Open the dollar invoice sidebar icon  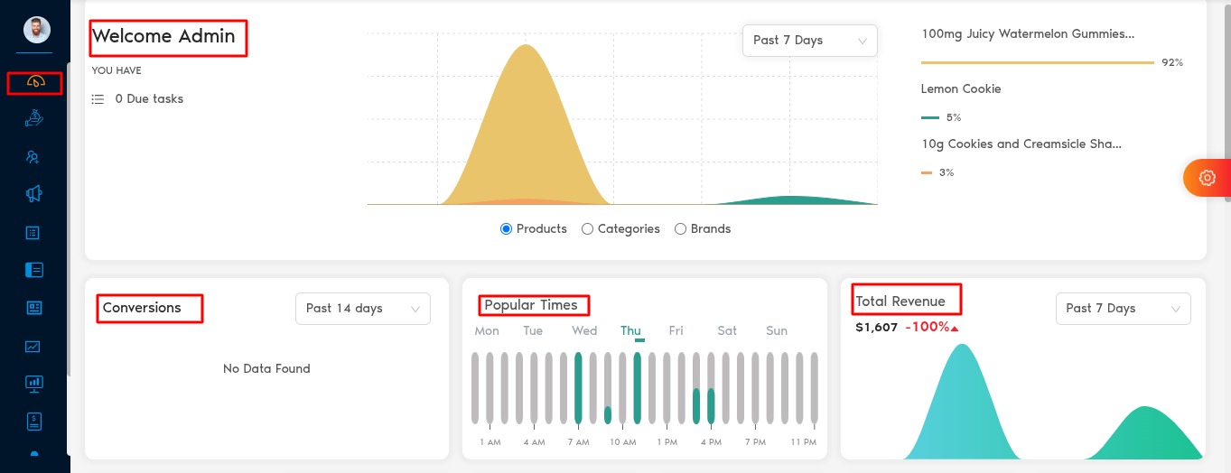click(34, 421)
